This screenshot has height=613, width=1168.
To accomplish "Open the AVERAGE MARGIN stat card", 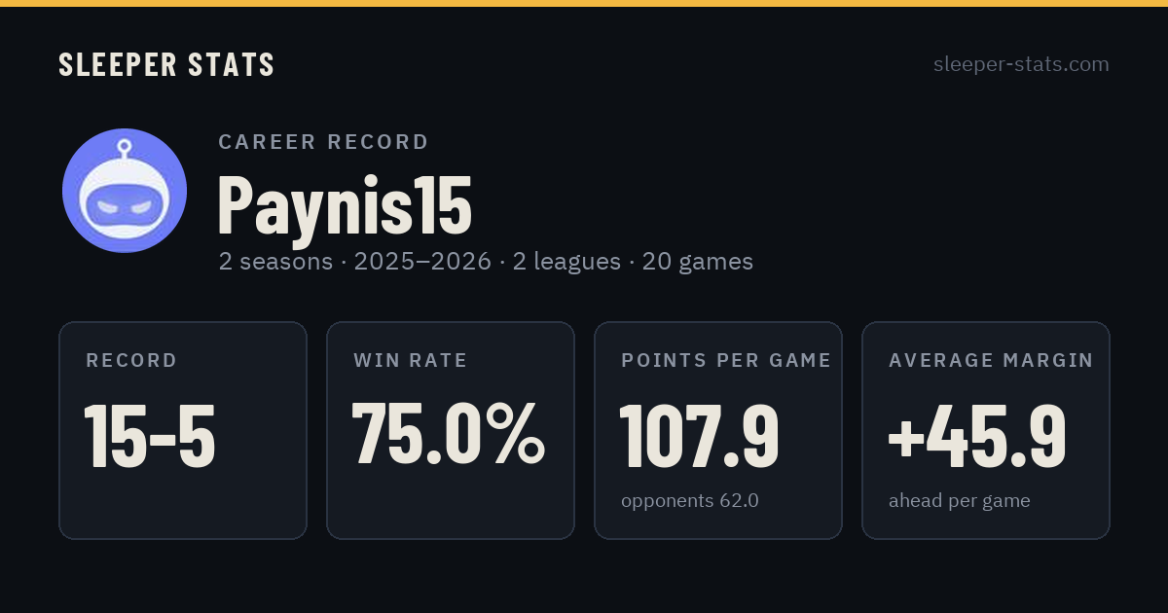I will [x=986, y=430].
